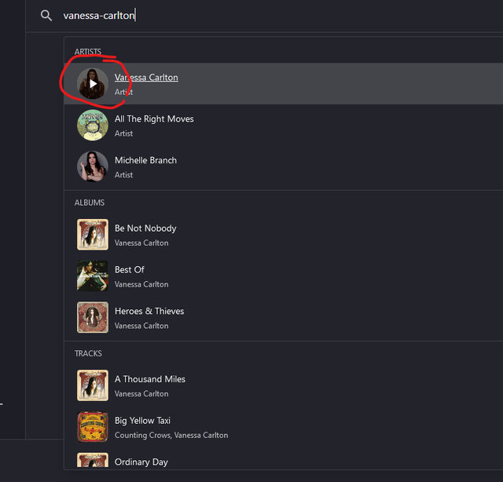This screenshot has height=482, width=503.
Task: Click the Artist label under Michelle Branch
Action: 124,174
